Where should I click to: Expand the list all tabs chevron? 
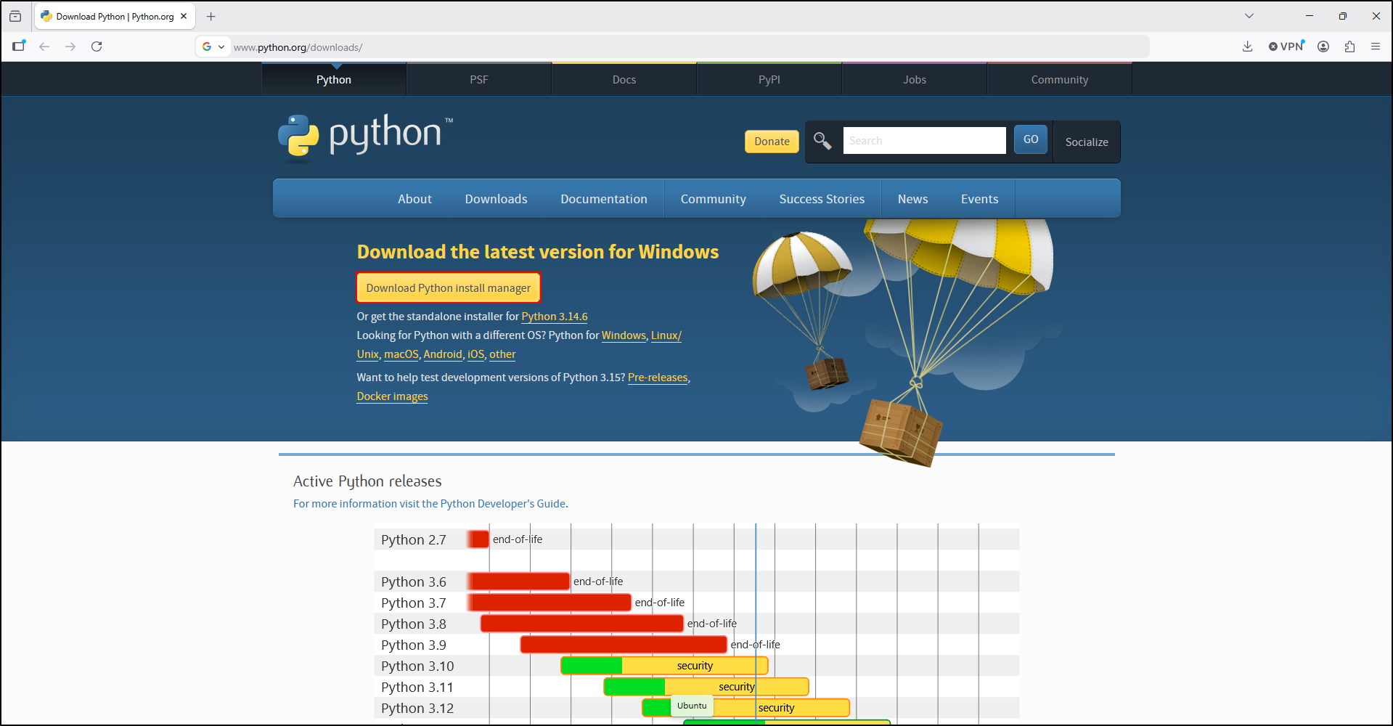pyautogui.click(x=1249, y=16)
